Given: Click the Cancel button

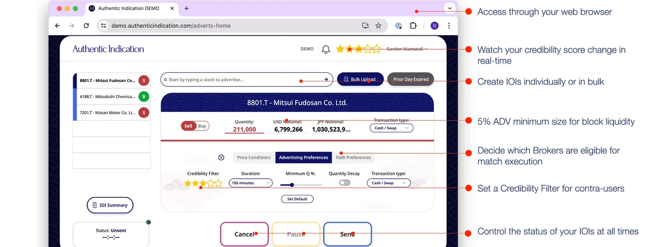Looking at the screenshot, I should click(x=244, y=234).
